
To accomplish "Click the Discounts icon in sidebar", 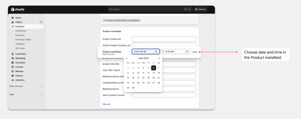I will click(13, 63).
